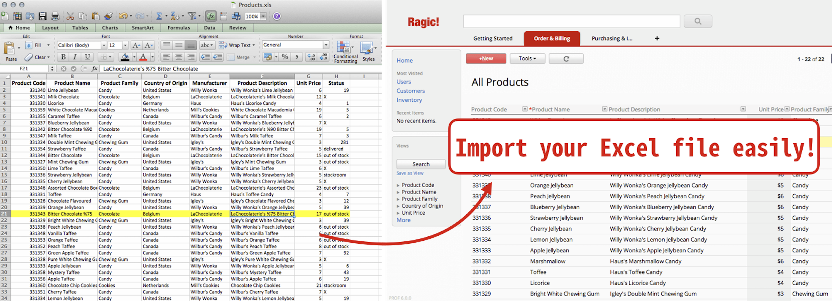The width and height of the screenshot is (832, 301).
Task: Open the Fill dropdown in Edit group
Action: (x=48, y=45)
